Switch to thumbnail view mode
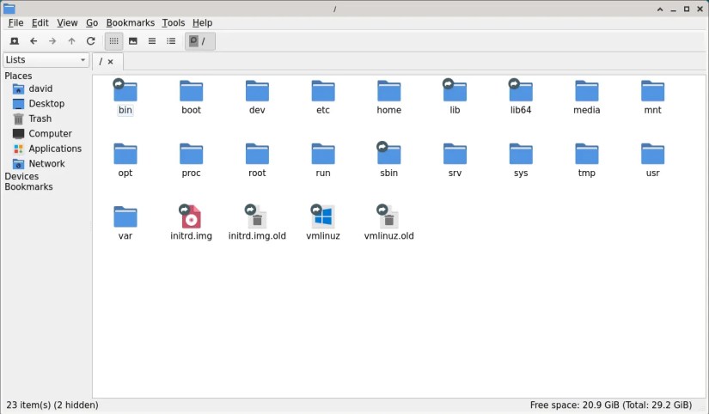Viewport: 709px width, 414px height. pos(133,41)
